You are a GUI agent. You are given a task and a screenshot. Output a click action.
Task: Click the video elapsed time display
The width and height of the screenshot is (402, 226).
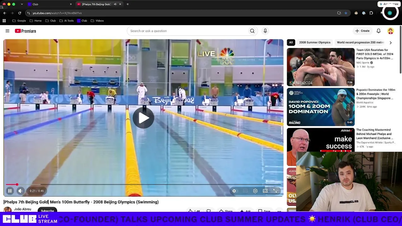point(37,191)
